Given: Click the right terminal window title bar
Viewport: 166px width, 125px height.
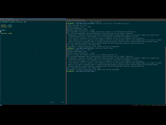Looking at the screenshot, I should (116, 19).
